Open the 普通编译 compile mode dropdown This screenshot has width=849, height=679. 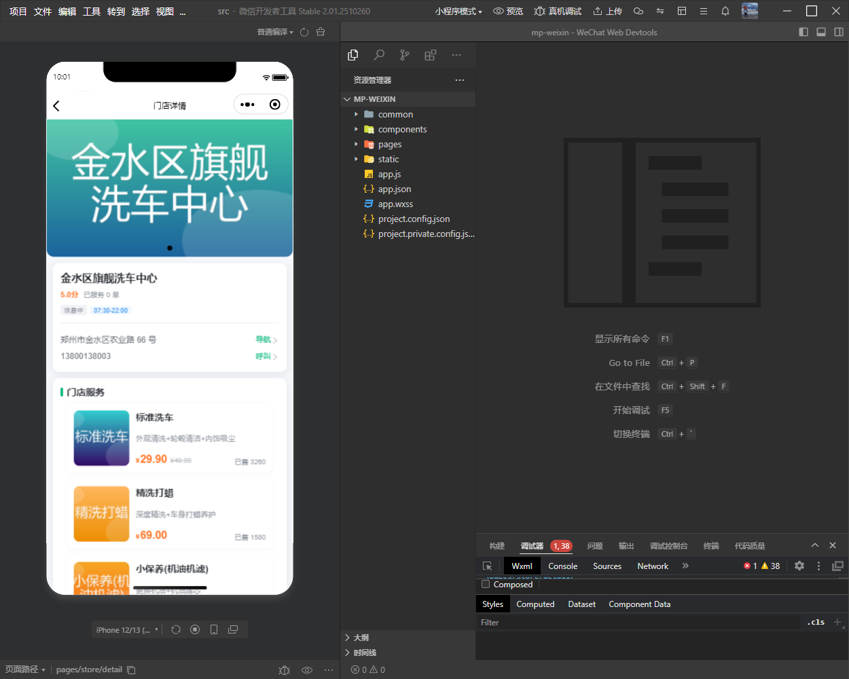(275, 32)
